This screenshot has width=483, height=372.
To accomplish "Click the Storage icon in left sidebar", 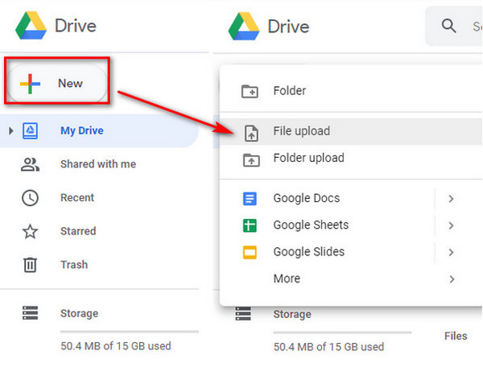I will (x=31, y=313).
